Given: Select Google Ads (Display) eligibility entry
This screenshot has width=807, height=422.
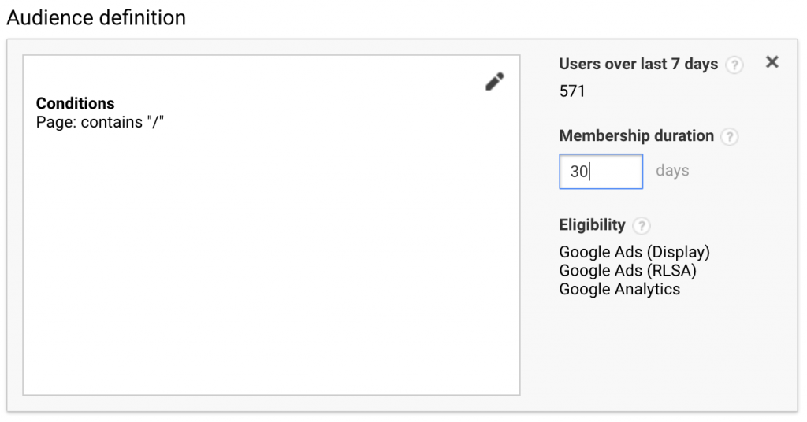Looking at the screenshot, I should coord(634,252).
